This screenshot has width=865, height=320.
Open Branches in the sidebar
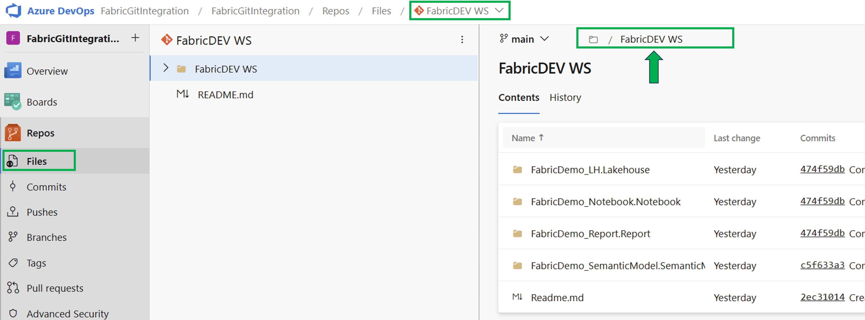pos(47,237)
